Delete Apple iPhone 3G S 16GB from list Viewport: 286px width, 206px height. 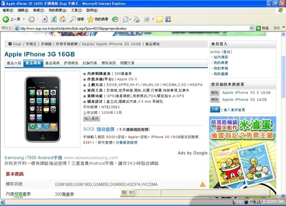coord(214,92)
